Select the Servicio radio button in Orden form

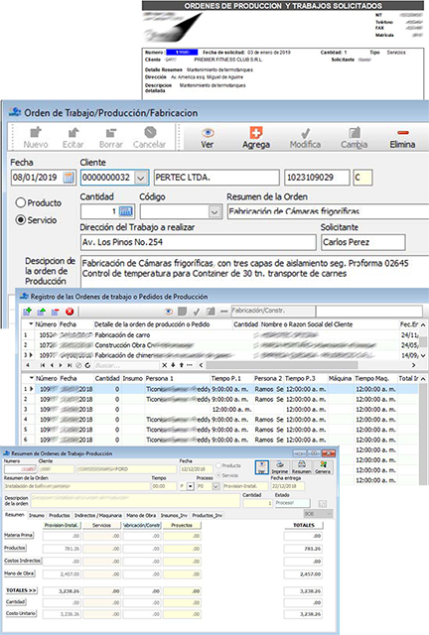tap(20, 220)
